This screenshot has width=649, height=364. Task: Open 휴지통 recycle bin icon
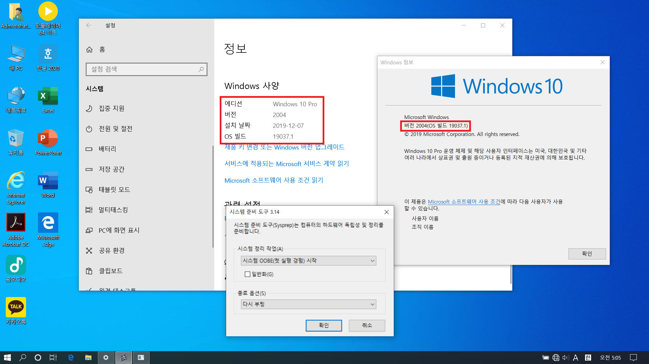point(16,142)
